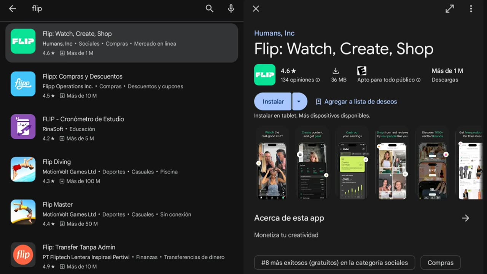Click the Más de 1 M Descargas stat
Image resolution: width=487 pixels, height=274 pixels.
(x=447, y=75)
